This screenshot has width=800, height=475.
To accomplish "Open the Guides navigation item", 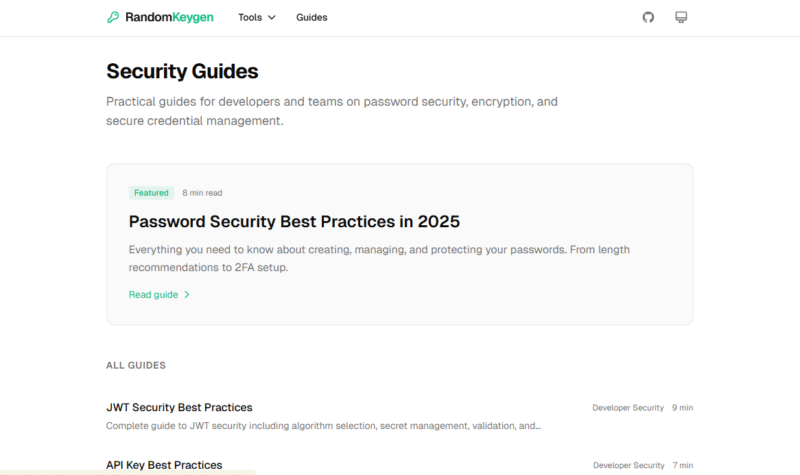I will [311, 17].
